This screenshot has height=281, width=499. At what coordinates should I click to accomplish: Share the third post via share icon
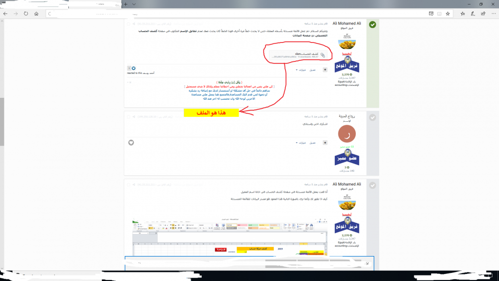coord(134,185)
